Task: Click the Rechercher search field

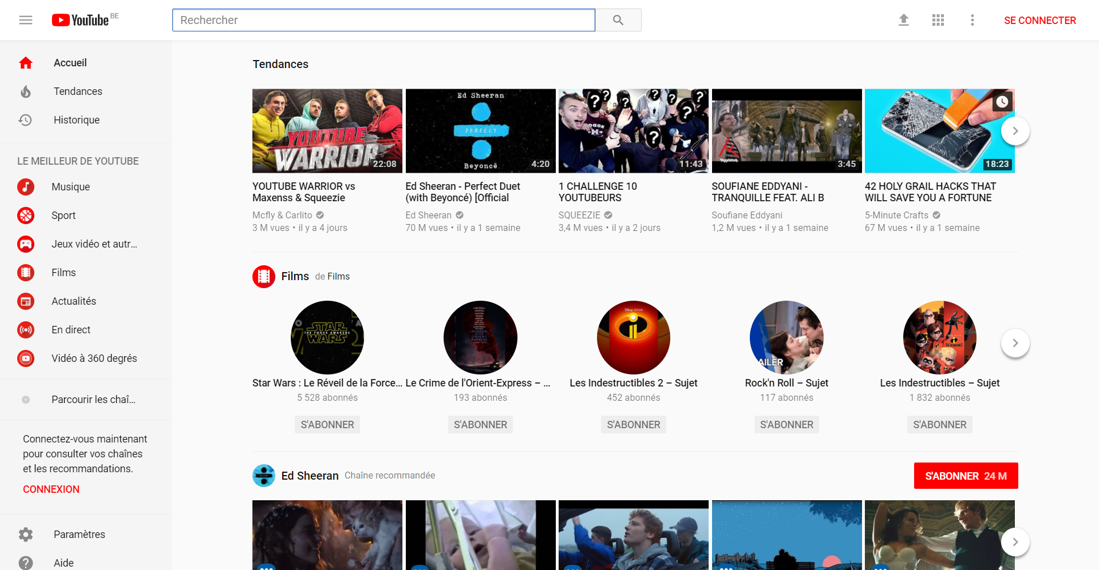Action: point(384,20)
